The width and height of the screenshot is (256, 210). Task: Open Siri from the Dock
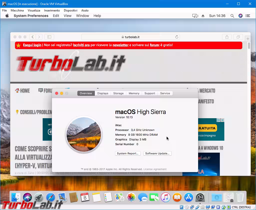tap(27, 198)
